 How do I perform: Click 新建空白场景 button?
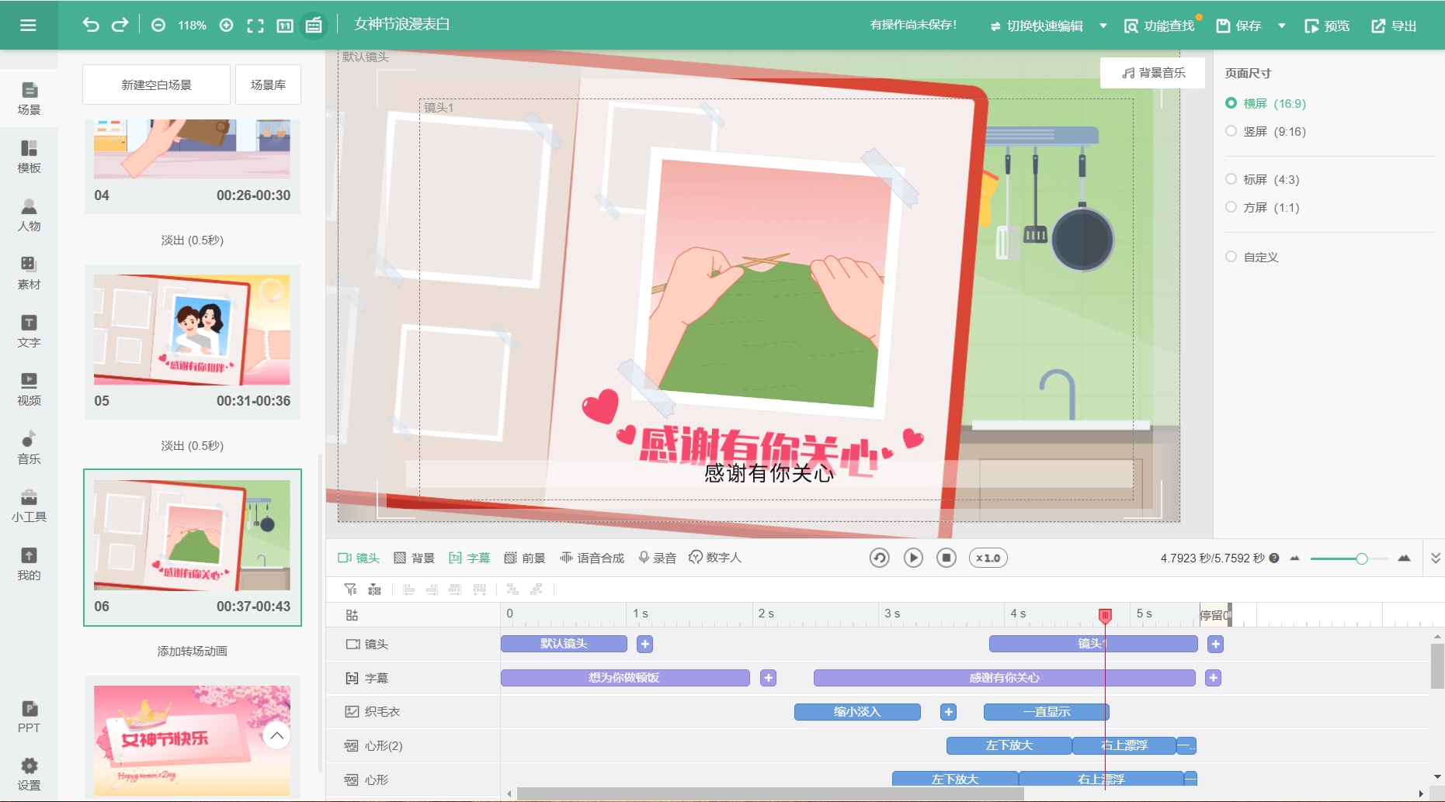[x=156, y=85]
